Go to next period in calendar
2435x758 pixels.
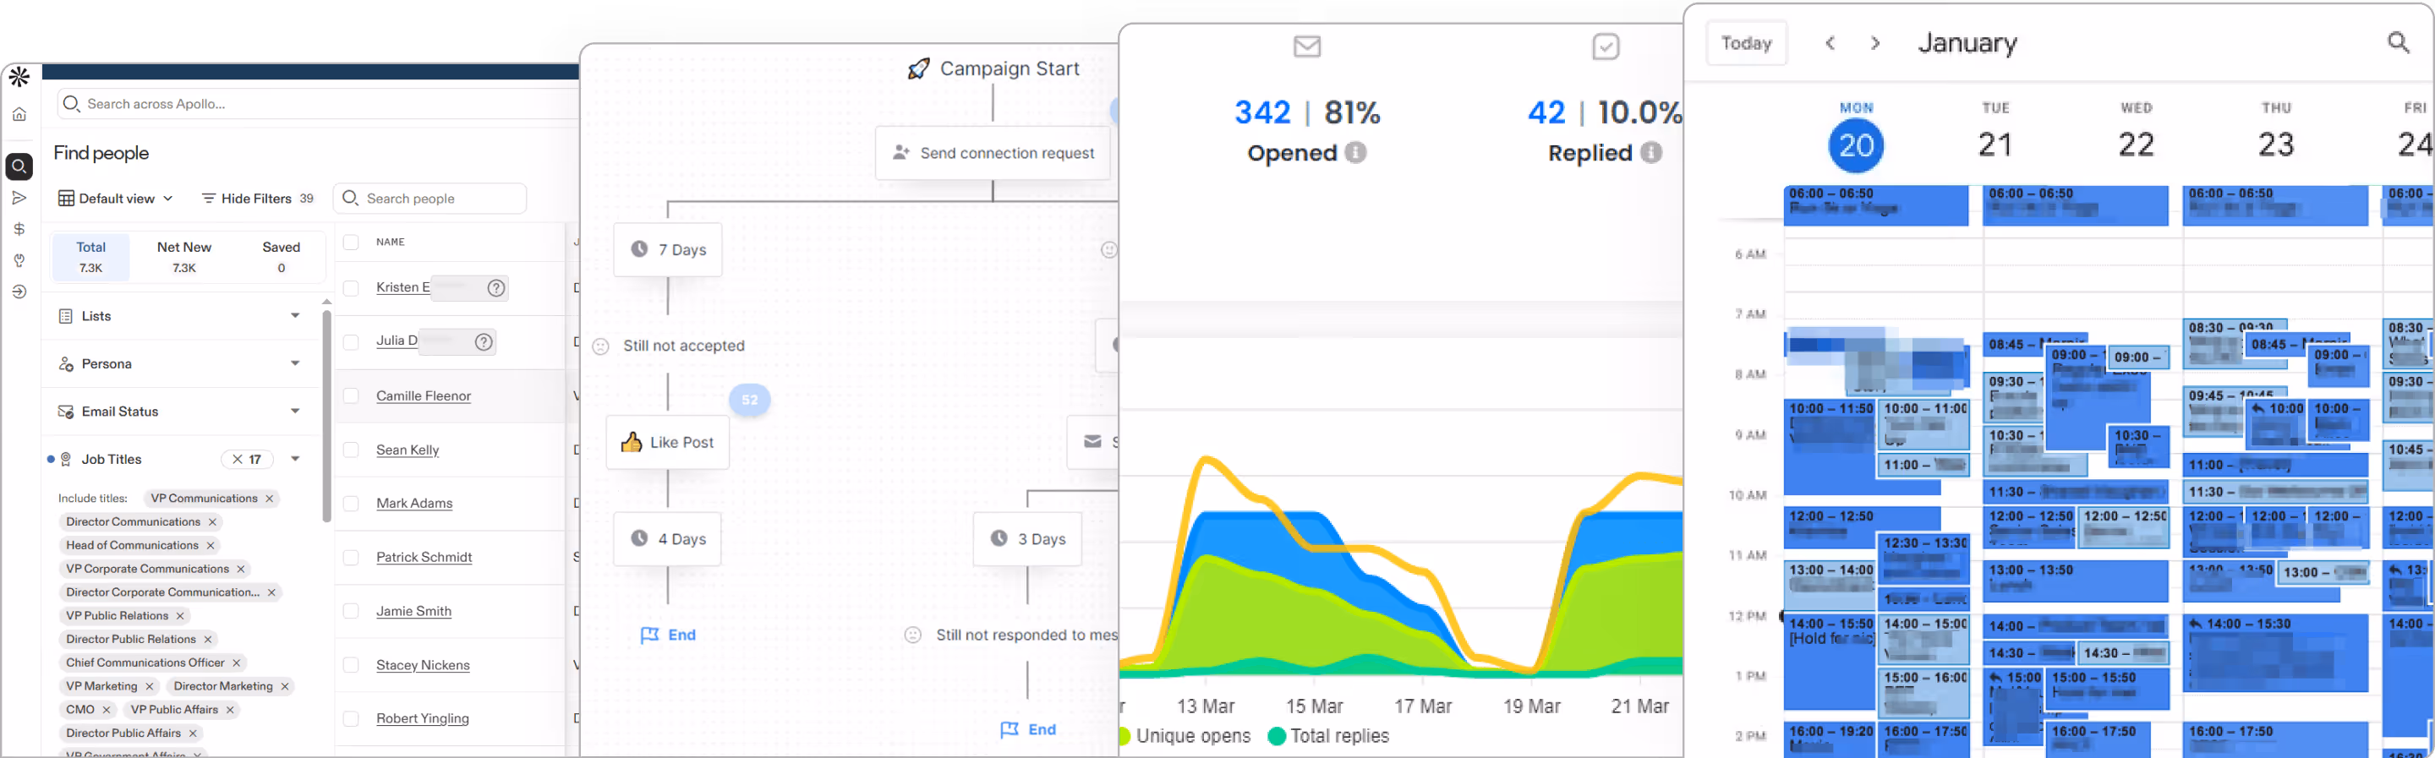[1875, 43]
